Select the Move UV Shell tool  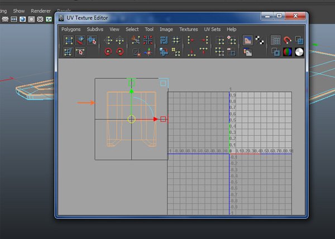[80, 40]
